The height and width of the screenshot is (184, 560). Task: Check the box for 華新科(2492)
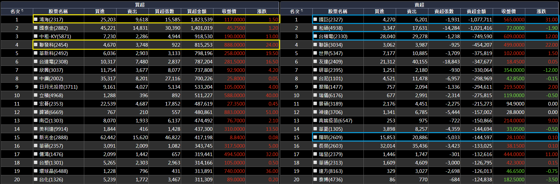coord(36,53)
